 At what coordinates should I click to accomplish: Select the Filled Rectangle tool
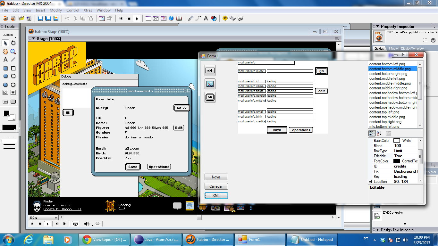pyautogui.click(x=5, y=68)
